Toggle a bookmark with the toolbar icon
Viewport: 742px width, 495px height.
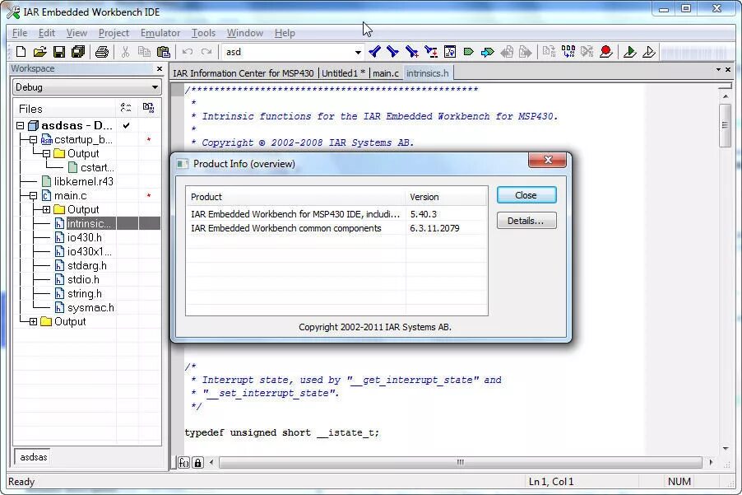point(469,52)
